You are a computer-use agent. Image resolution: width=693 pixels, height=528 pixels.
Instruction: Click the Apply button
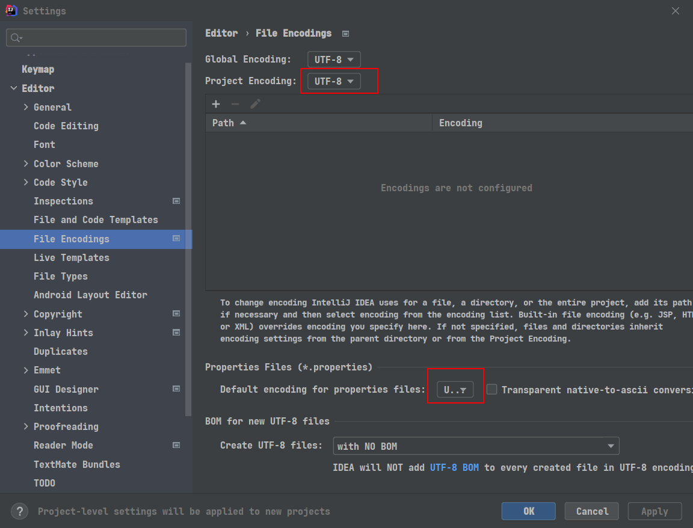[x=654, y=511]
